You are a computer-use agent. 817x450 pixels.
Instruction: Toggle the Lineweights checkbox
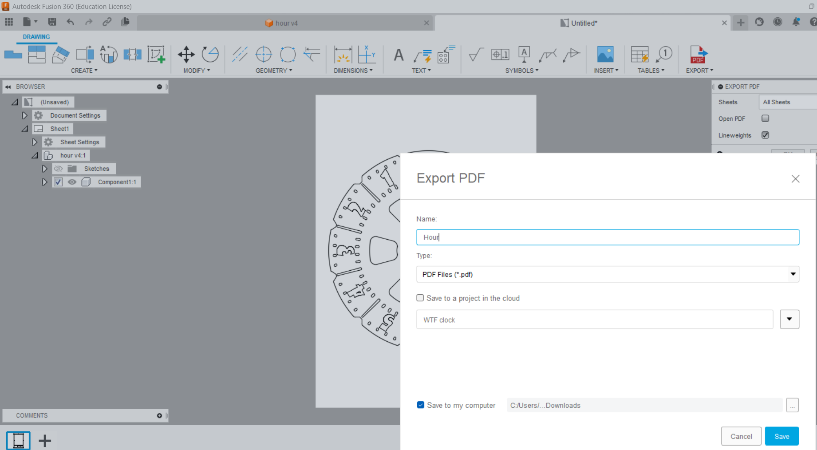pyautogui.click(x=765, y=135)
